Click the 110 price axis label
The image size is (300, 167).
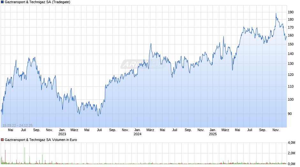(291, 86)
